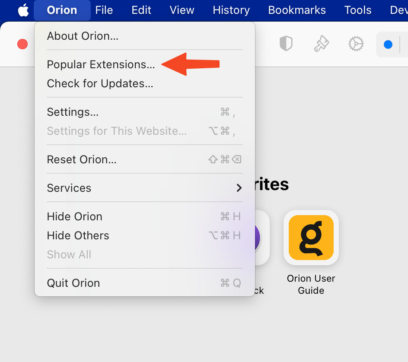
Task: Open the Edit menu
Action: [141, 10]
